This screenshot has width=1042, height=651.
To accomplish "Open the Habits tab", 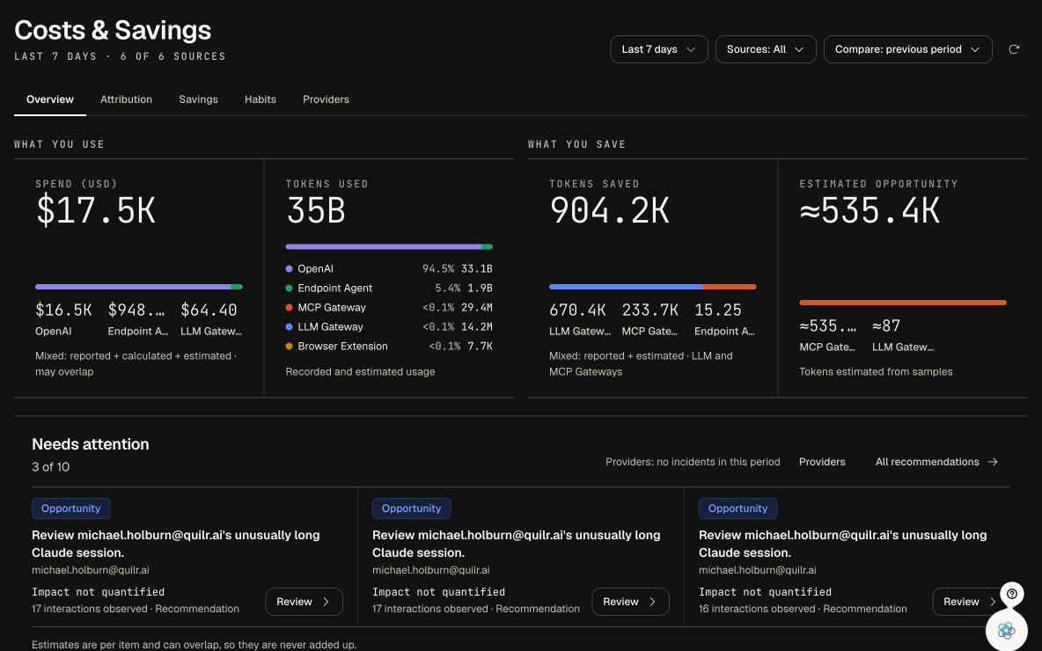I will pos(260,99).
